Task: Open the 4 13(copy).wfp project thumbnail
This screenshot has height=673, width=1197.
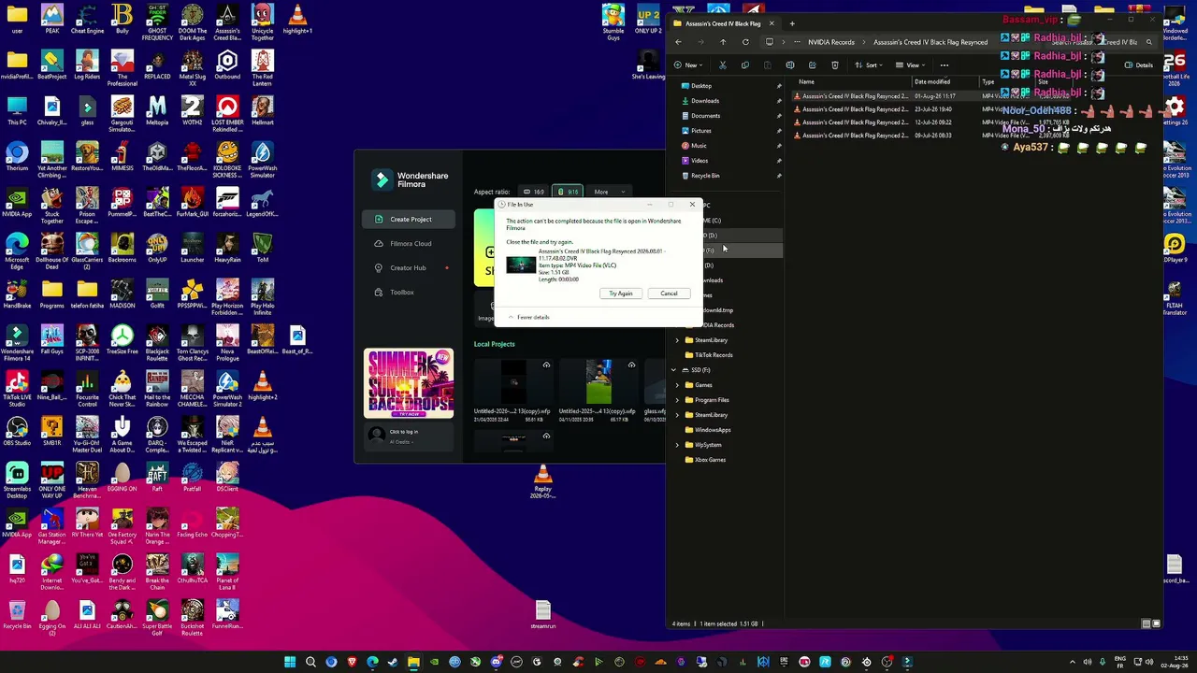Action: coord(598,382)
